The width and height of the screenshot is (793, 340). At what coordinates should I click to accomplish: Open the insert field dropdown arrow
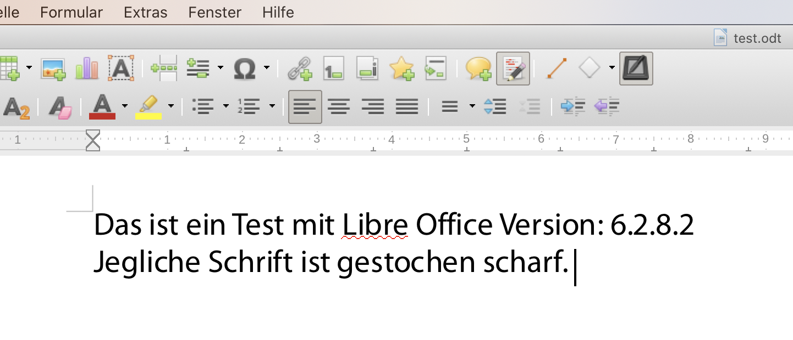click(221, 68)
